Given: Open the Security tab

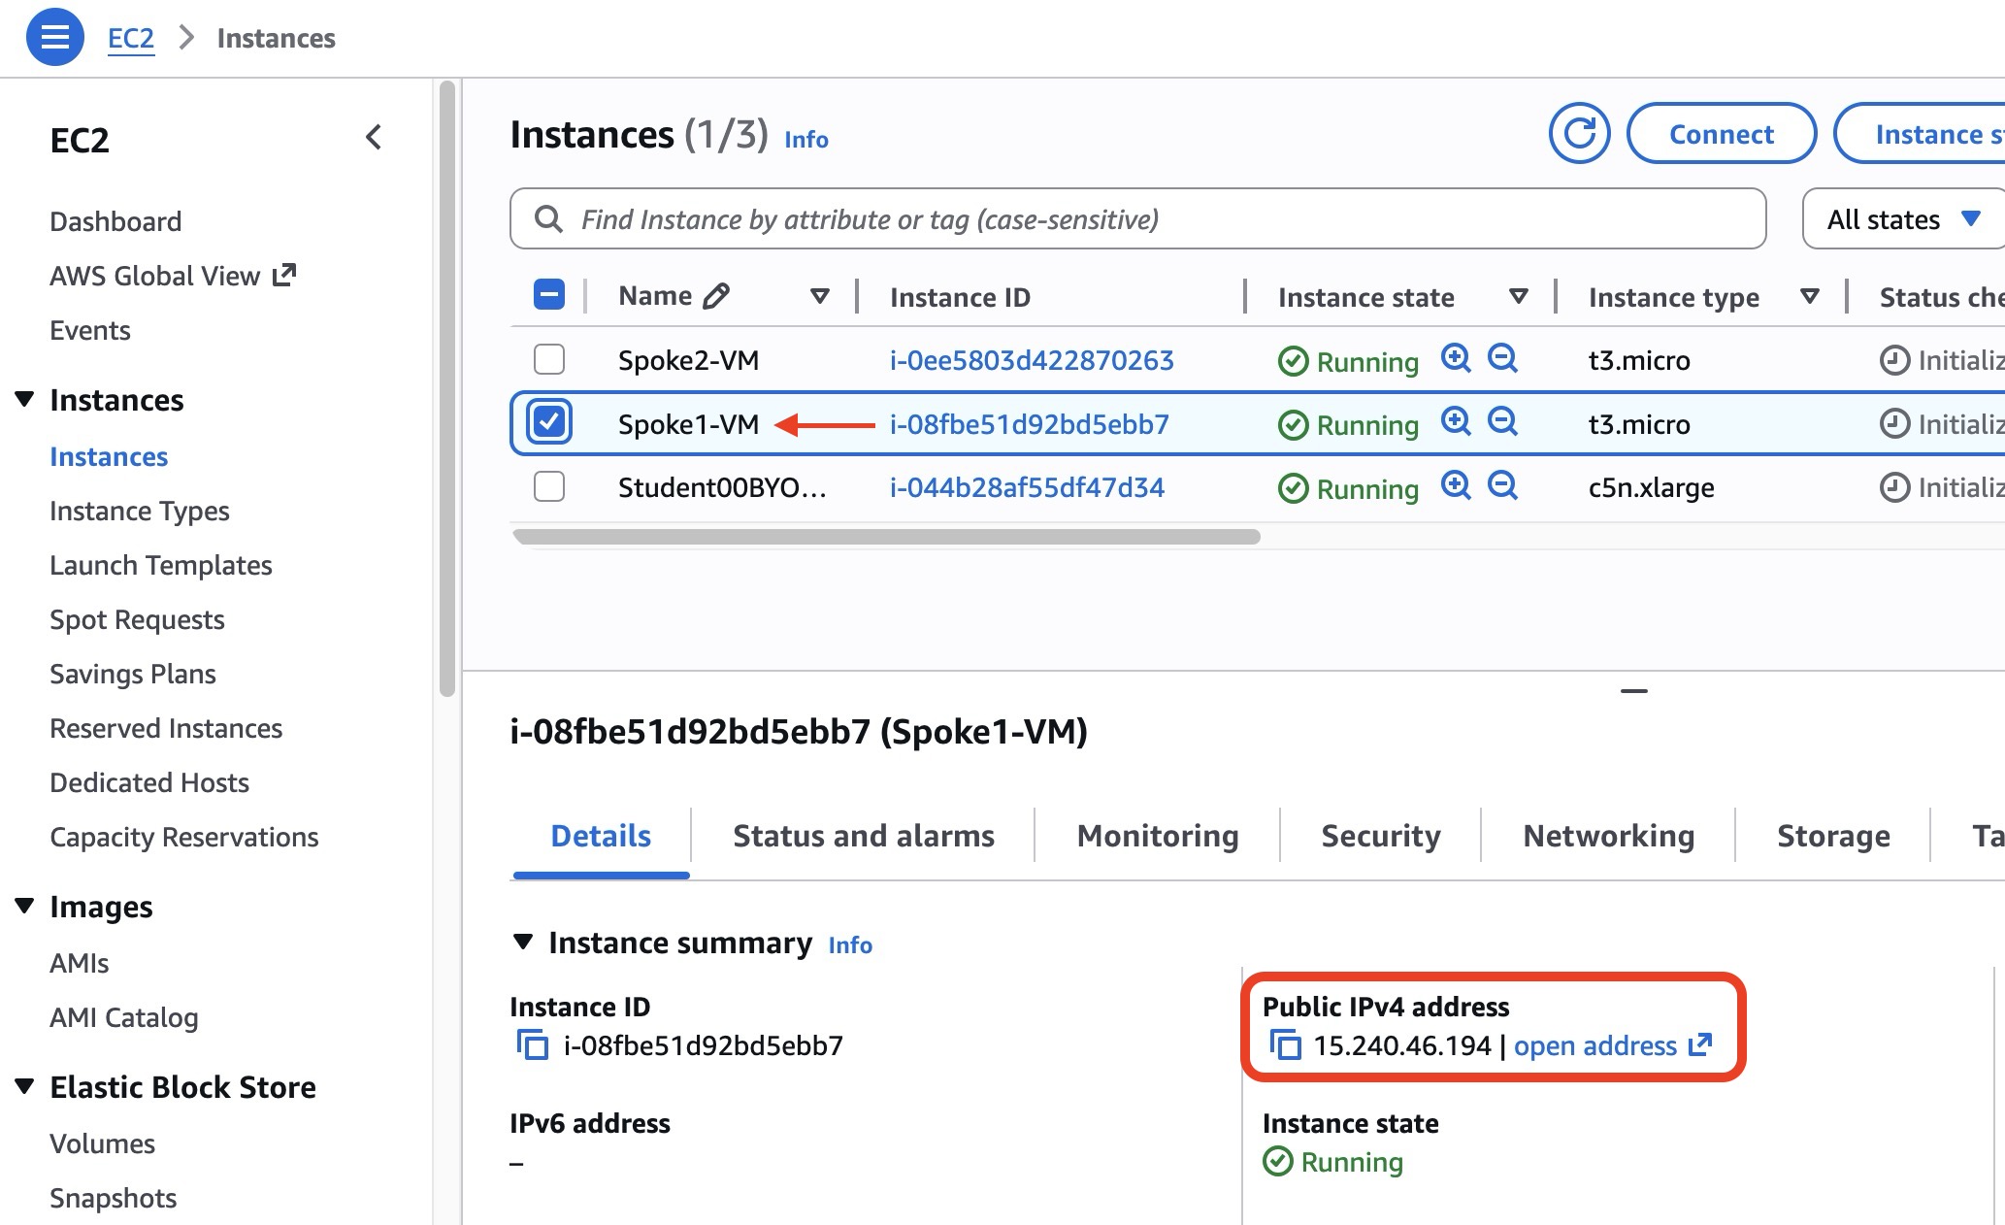Looking at the screenshot, I should (x=1381, y=836).
